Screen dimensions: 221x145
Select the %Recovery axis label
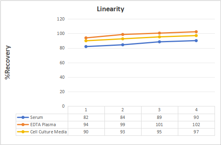tap(8, 62)
